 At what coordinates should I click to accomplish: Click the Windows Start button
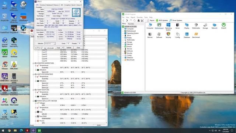3,130
